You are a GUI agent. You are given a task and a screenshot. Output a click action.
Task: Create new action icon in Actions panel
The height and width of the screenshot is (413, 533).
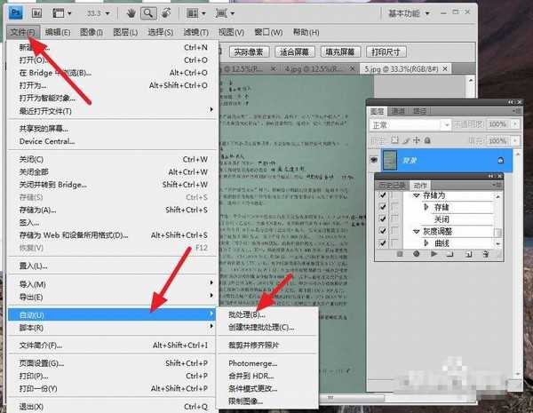[x=468, y=254]
